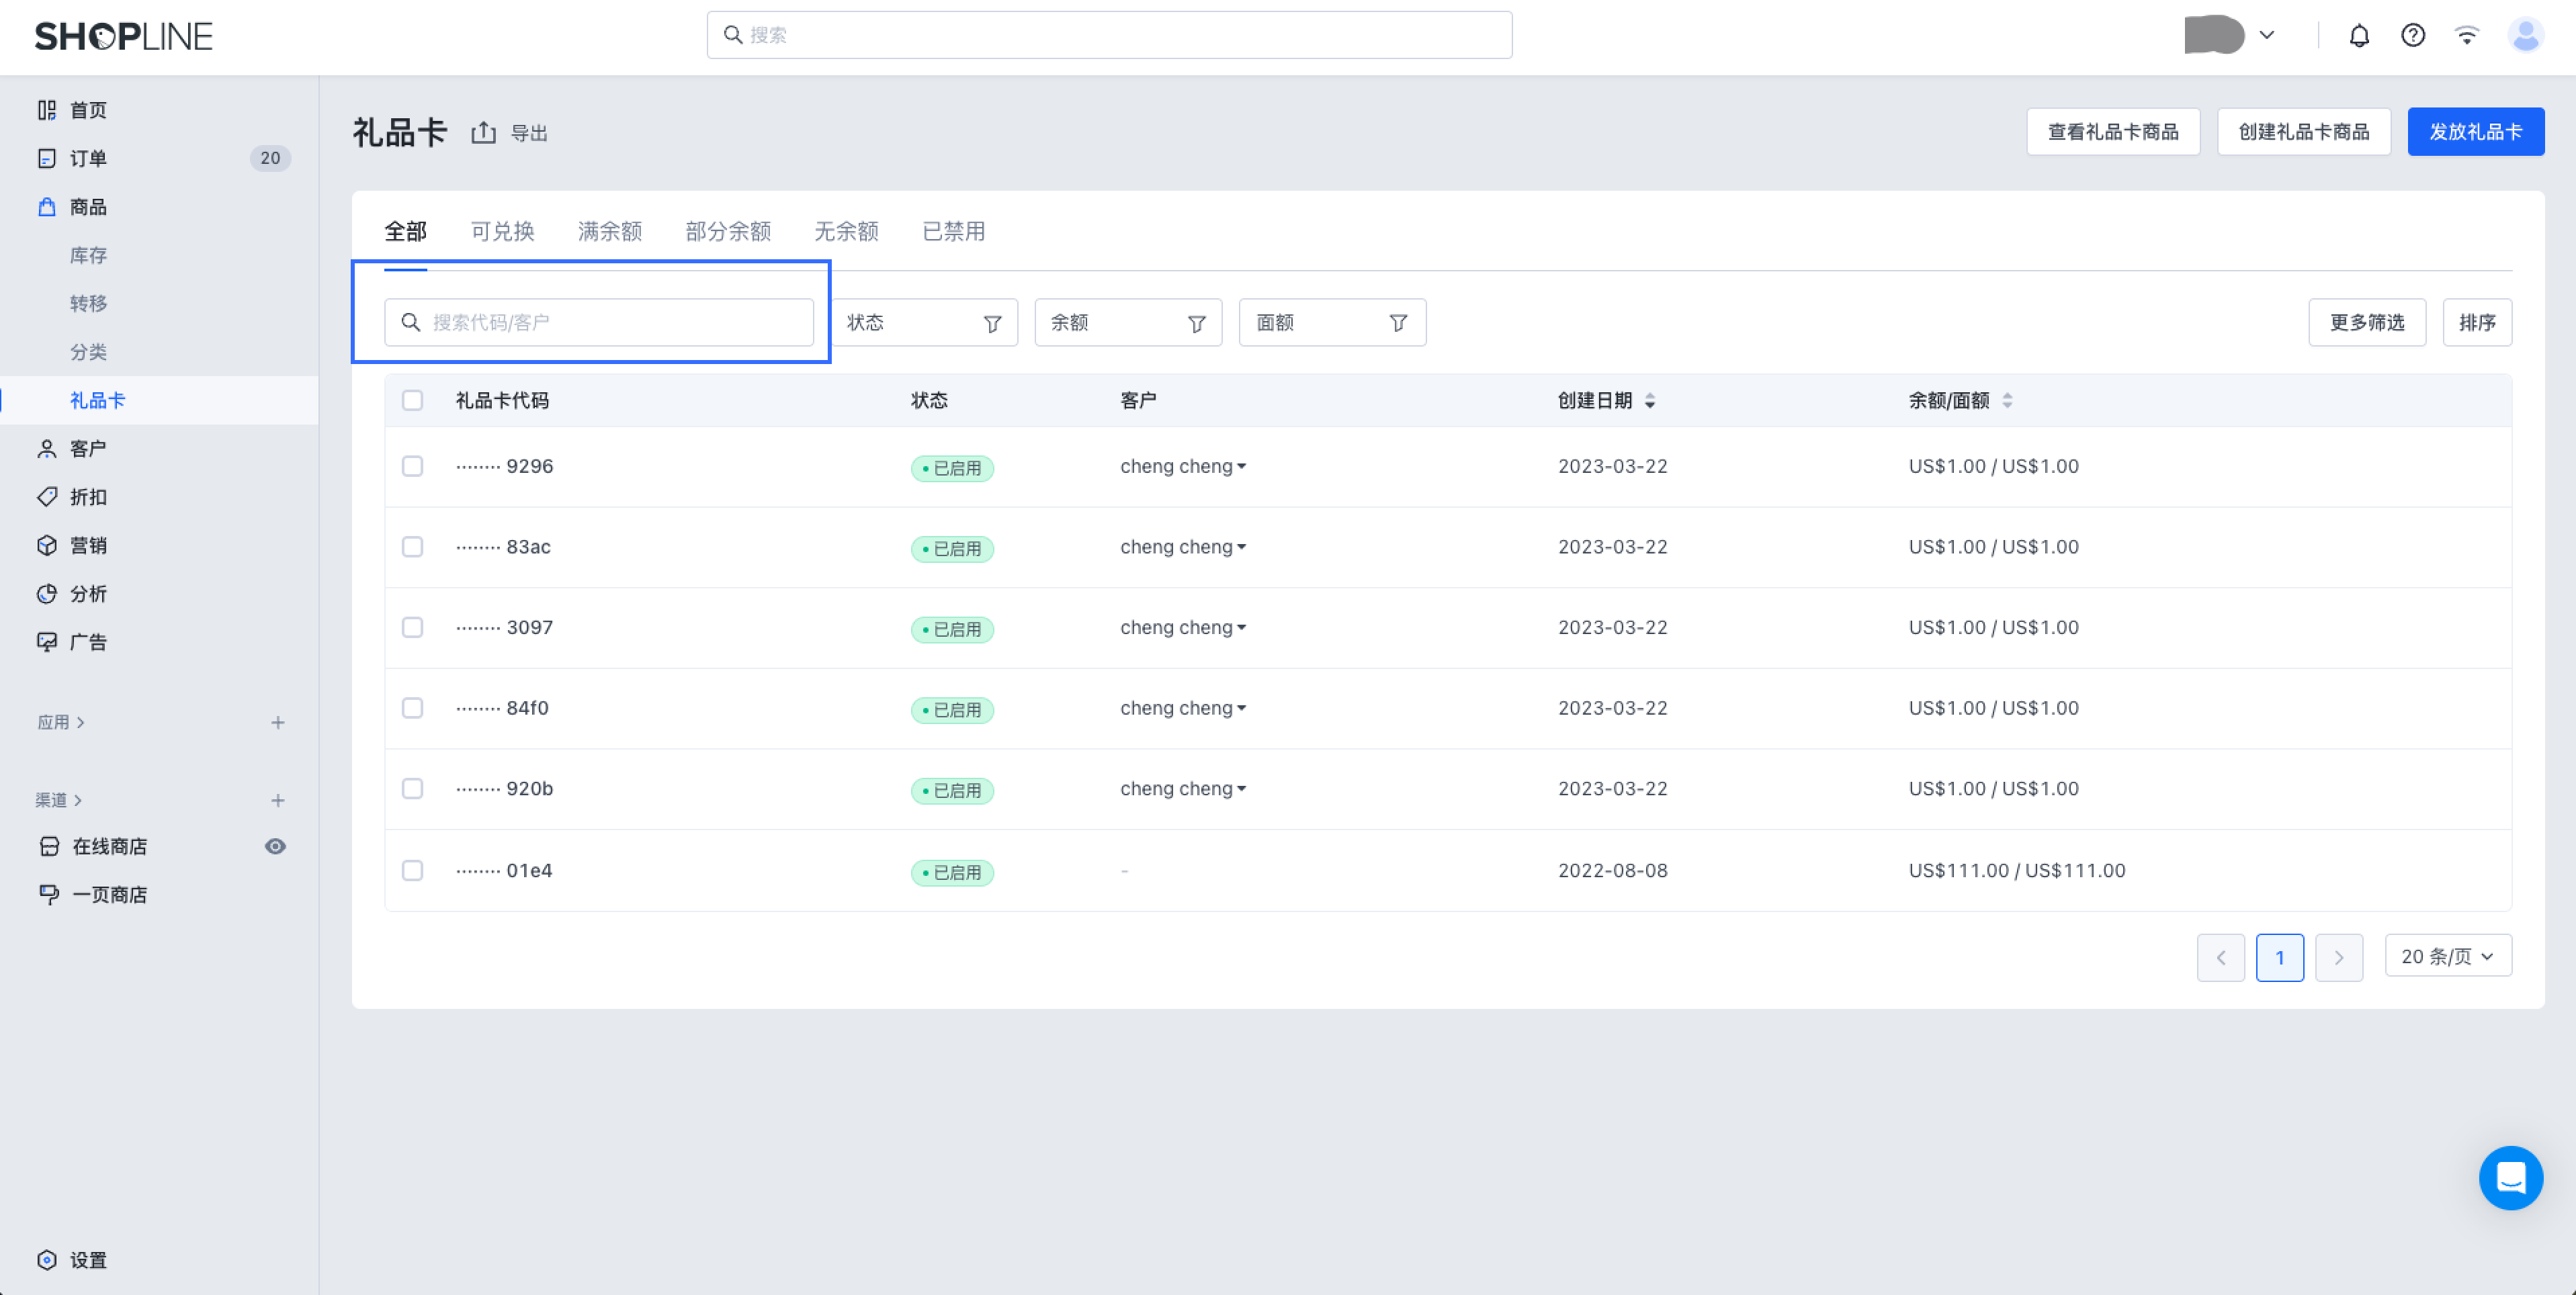
Task: Add an app with 应用 plus icon
Action: click(278, 722)
